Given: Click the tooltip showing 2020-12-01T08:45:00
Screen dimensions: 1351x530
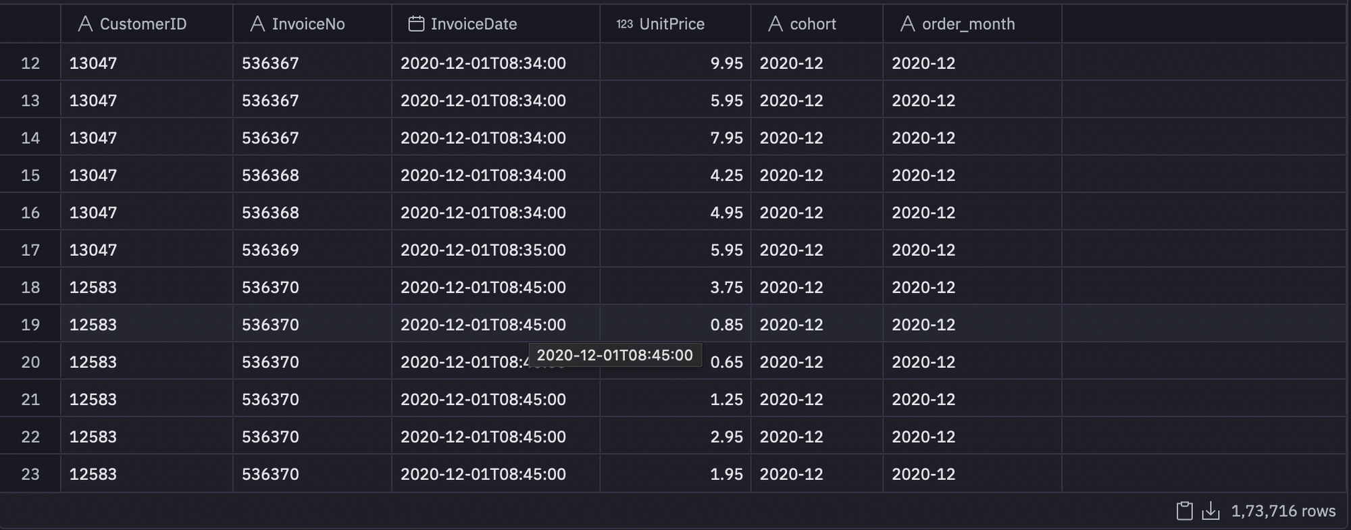Looking at the screenshot, I should 615,355.
